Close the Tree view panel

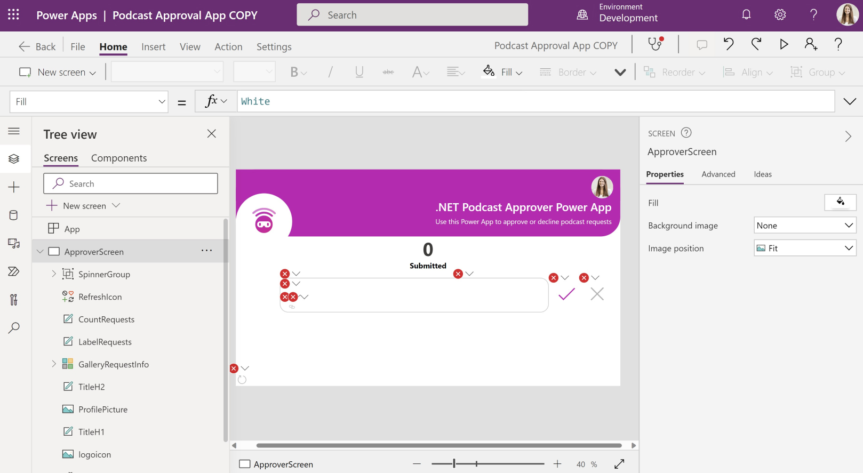(x=212, y=134)
